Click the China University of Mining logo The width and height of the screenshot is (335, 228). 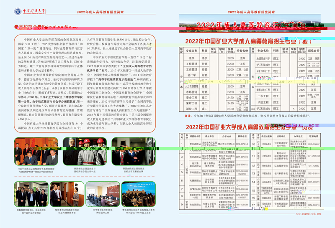(x=30, y=11)
